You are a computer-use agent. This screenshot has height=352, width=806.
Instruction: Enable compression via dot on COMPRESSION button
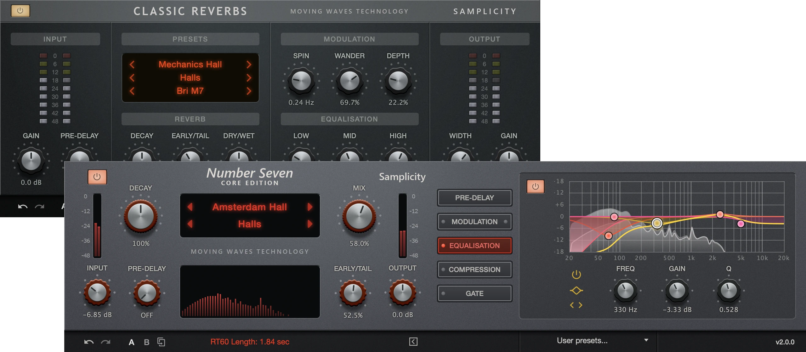click(x=443, y=270)
